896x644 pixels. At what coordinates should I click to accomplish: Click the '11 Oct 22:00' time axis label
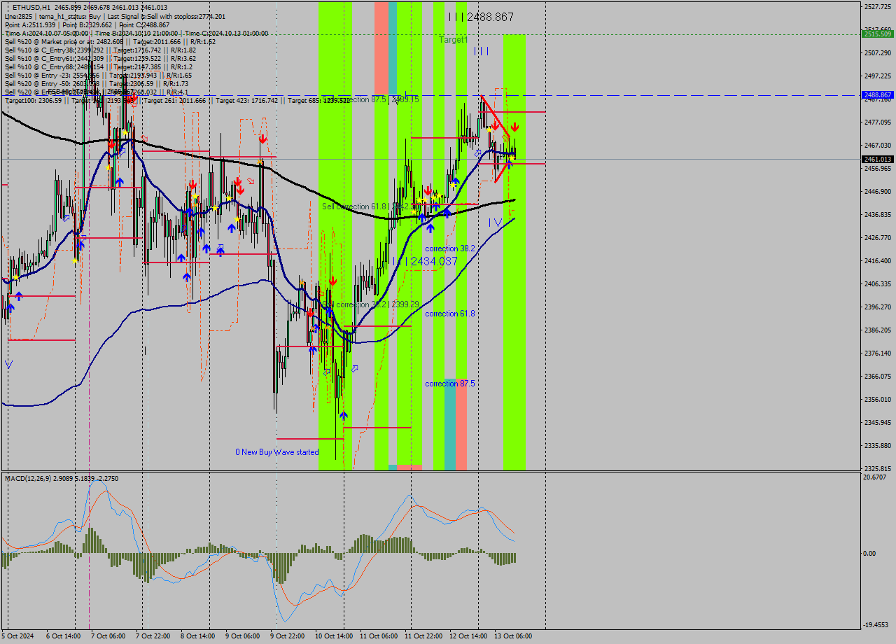(x=423, y=636)
